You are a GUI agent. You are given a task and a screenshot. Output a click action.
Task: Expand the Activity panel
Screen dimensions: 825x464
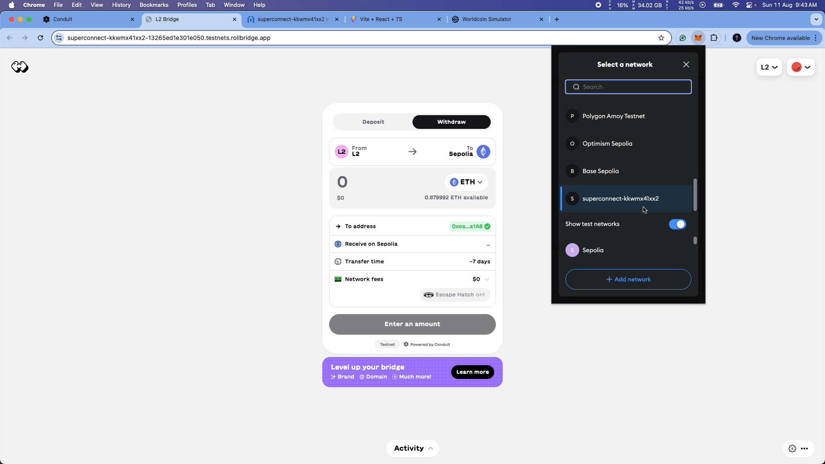[412, 449]
